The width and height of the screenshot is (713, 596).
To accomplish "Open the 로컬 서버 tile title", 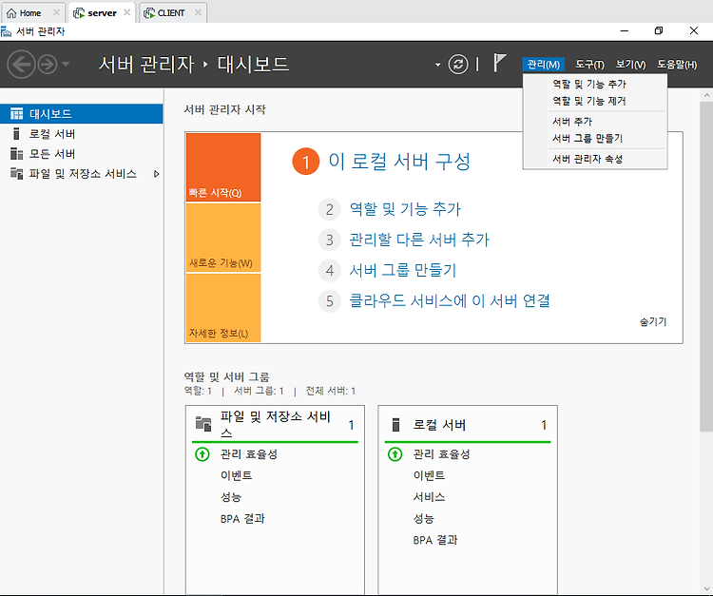I will coord(439,425).
